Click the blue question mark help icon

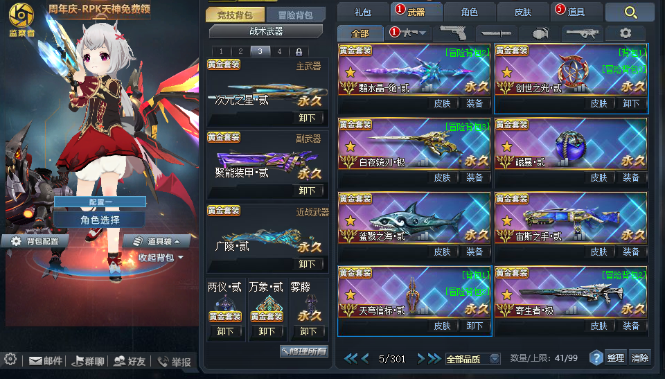(x=596, y=358)
